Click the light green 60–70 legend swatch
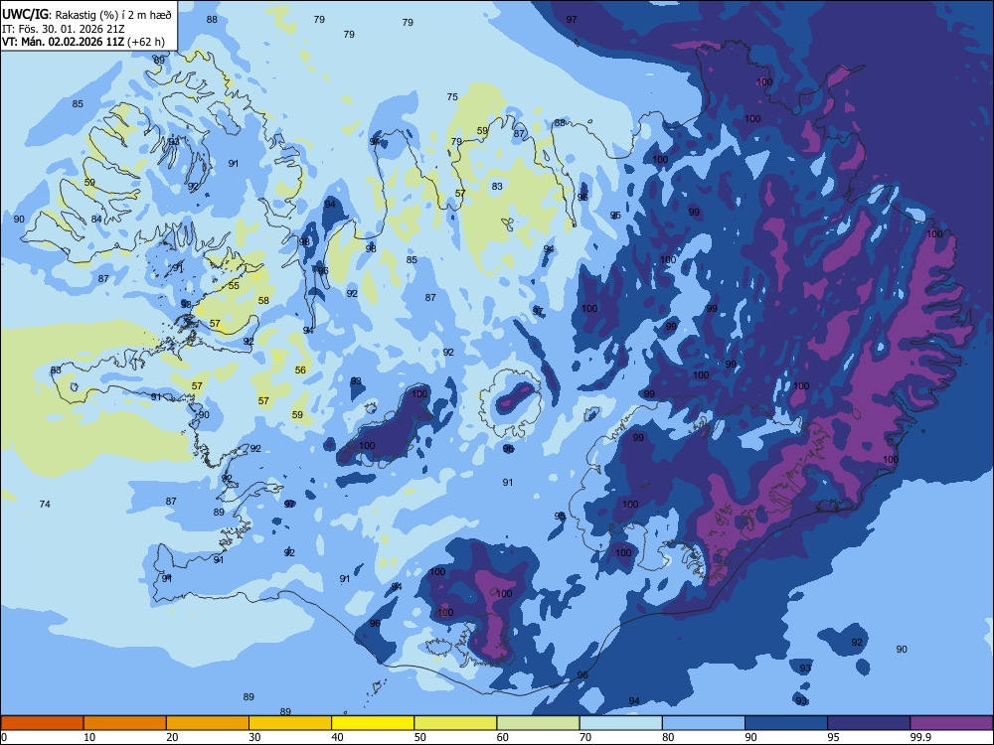Screen dimensions: 994x745 click(538, 723)
